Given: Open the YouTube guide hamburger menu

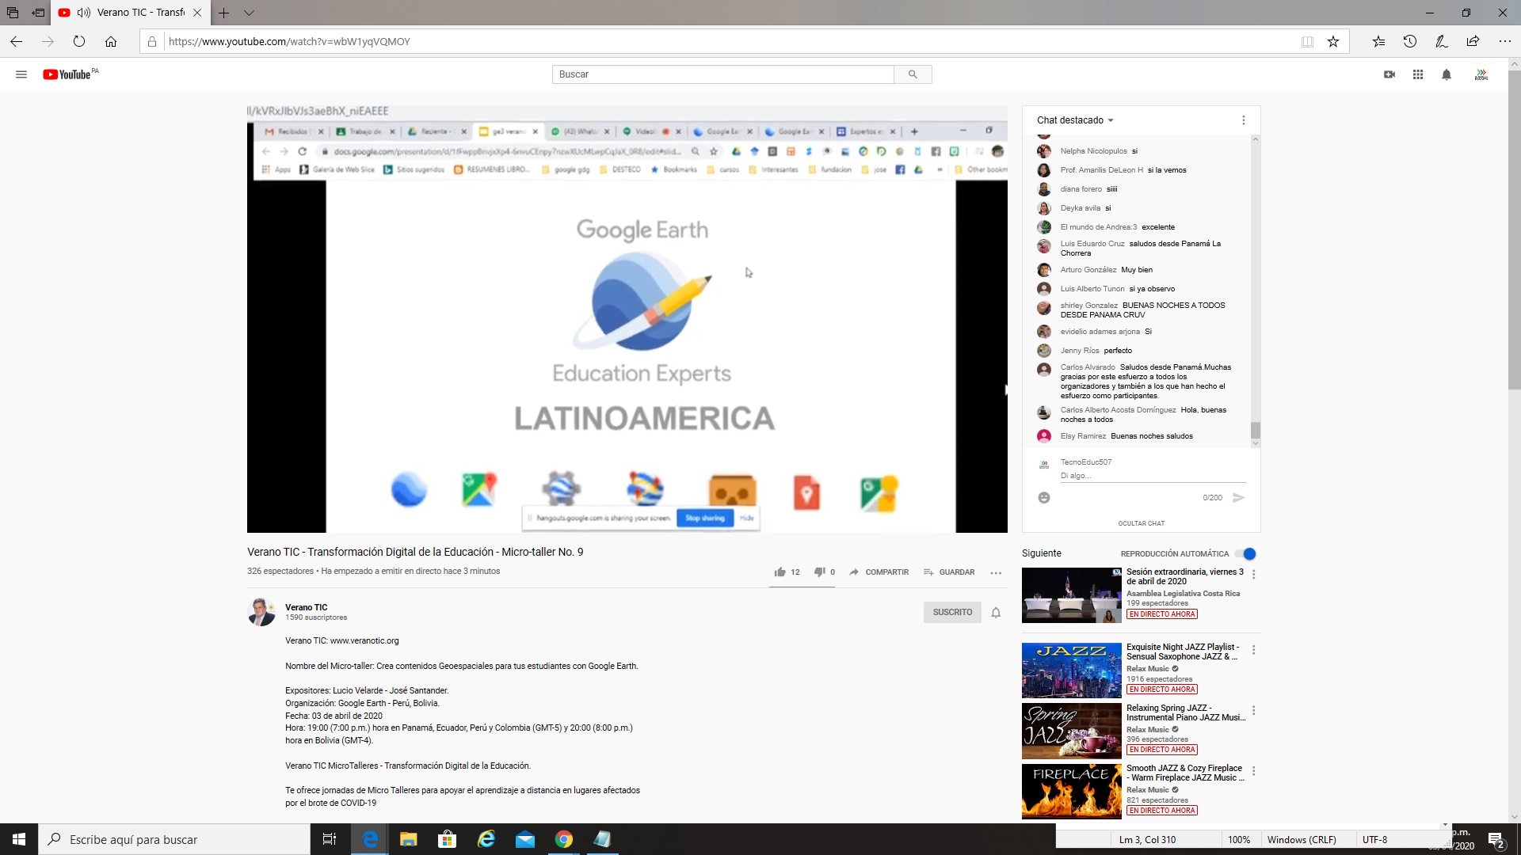Looking at the screenshot, I should pos(21,74).
